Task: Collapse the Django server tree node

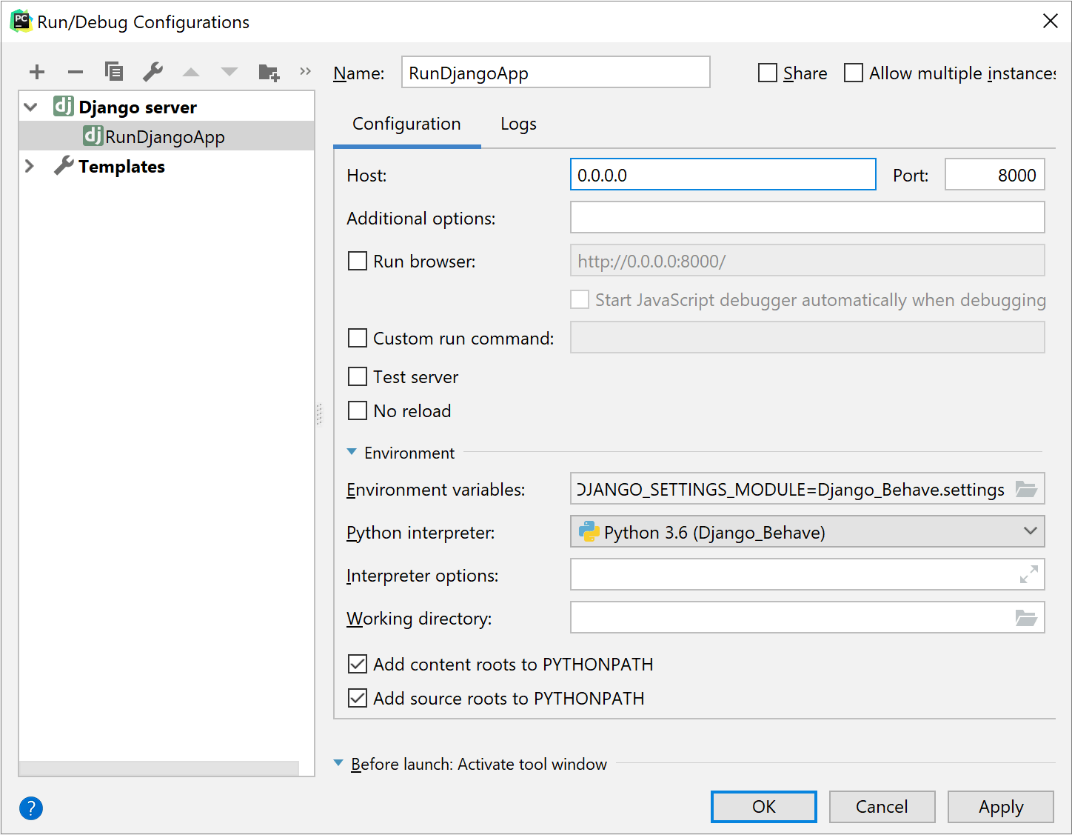Action: [30, 107]
